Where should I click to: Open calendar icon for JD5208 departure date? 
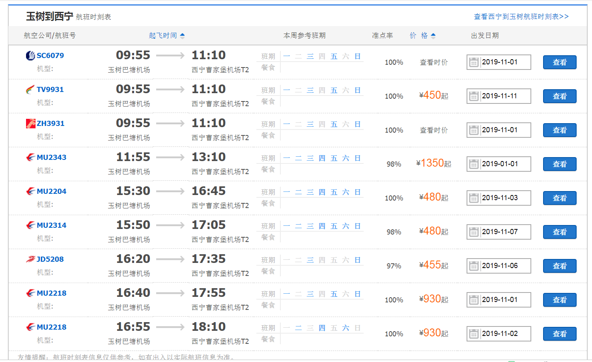click(474, 266)
